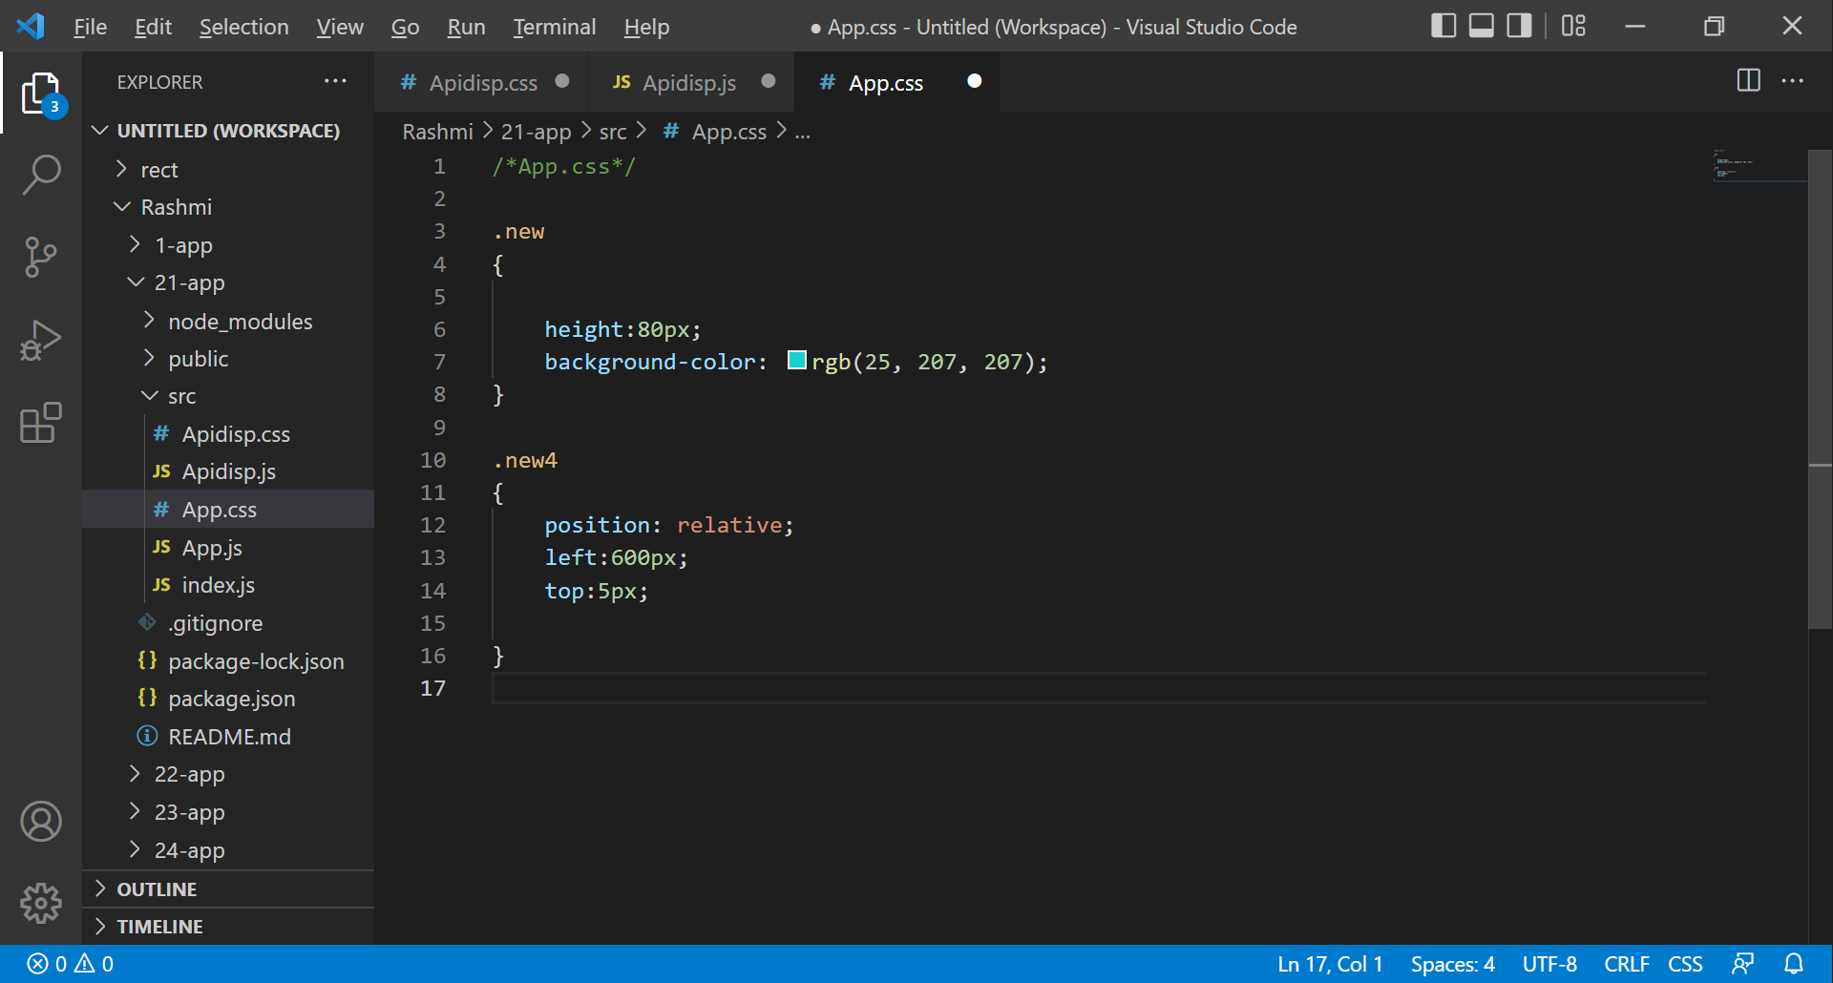
Task: Click the editor vertical scrollbar
Action: (1820, 389)
